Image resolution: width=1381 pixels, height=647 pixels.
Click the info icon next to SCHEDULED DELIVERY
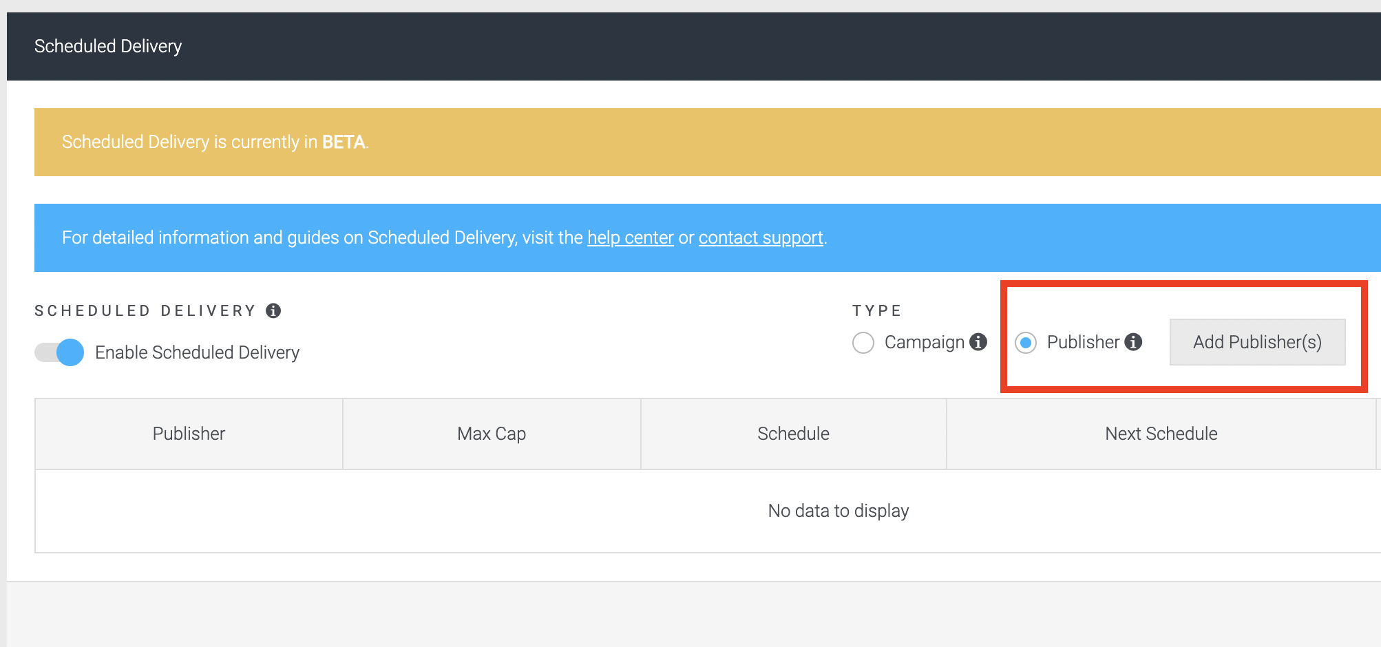pos(274,310)
